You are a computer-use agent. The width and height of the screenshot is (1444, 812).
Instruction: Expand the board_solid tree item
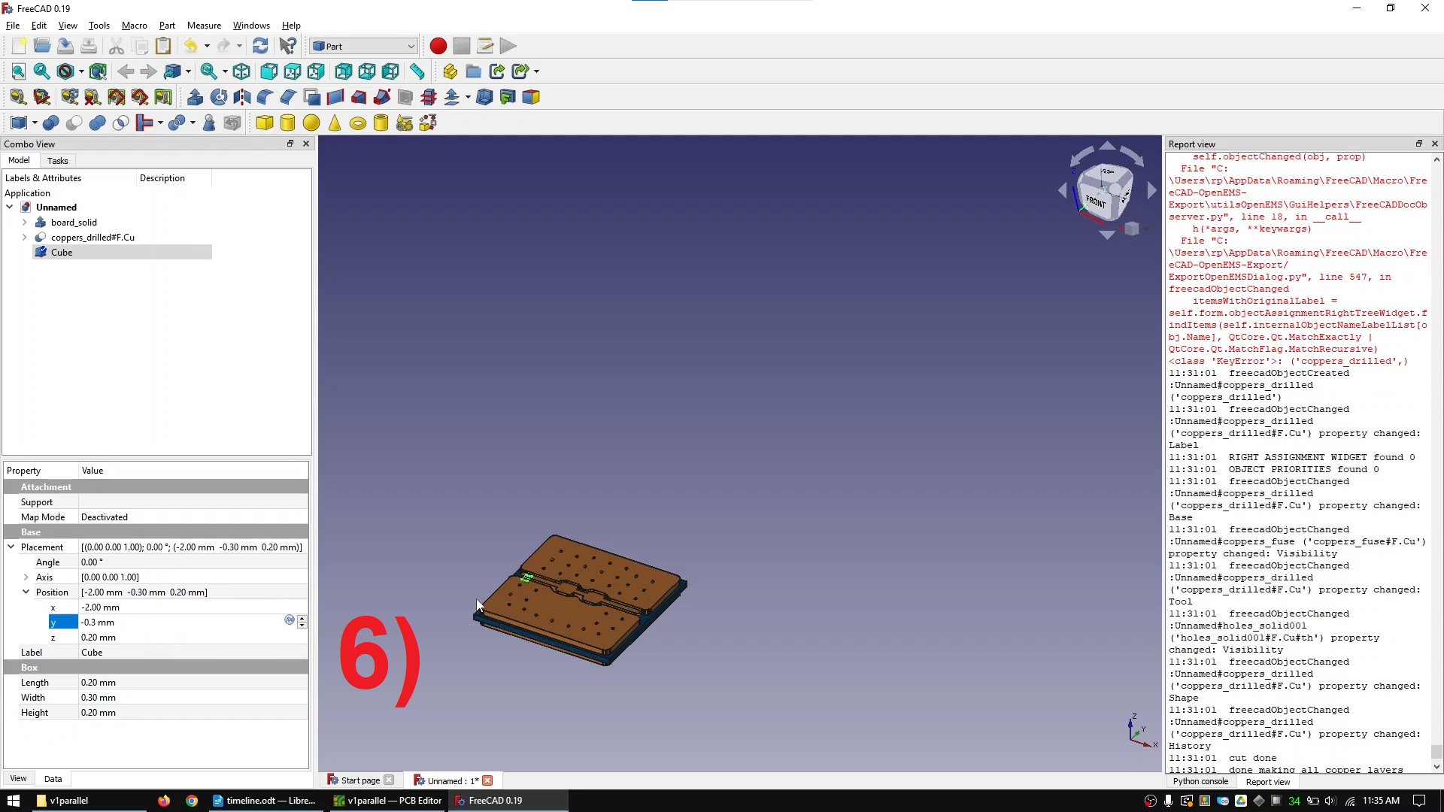tap(25, 223)
